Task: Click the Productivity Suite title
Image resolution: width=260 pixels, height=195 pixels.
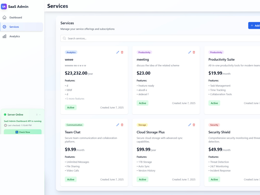Action: click(x=221, y=60)
